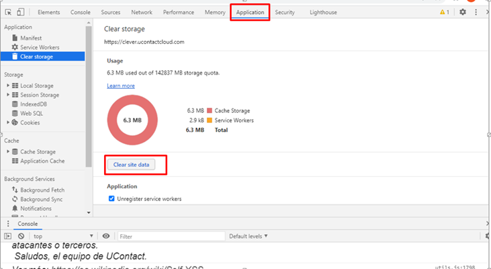Expand the Cookies tree item

click(8, 122)
